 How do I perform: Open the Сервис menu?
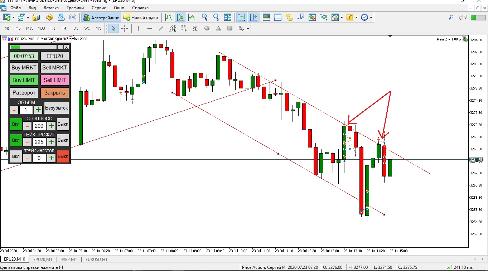point(98,8)
